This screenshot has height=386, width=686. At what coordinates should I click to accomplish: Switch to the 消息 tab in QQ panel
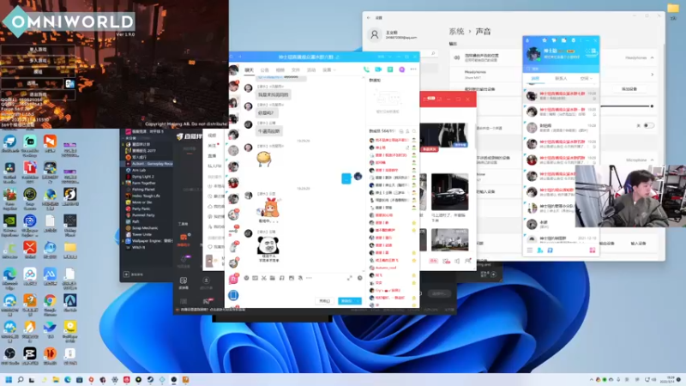coord(535,78)
